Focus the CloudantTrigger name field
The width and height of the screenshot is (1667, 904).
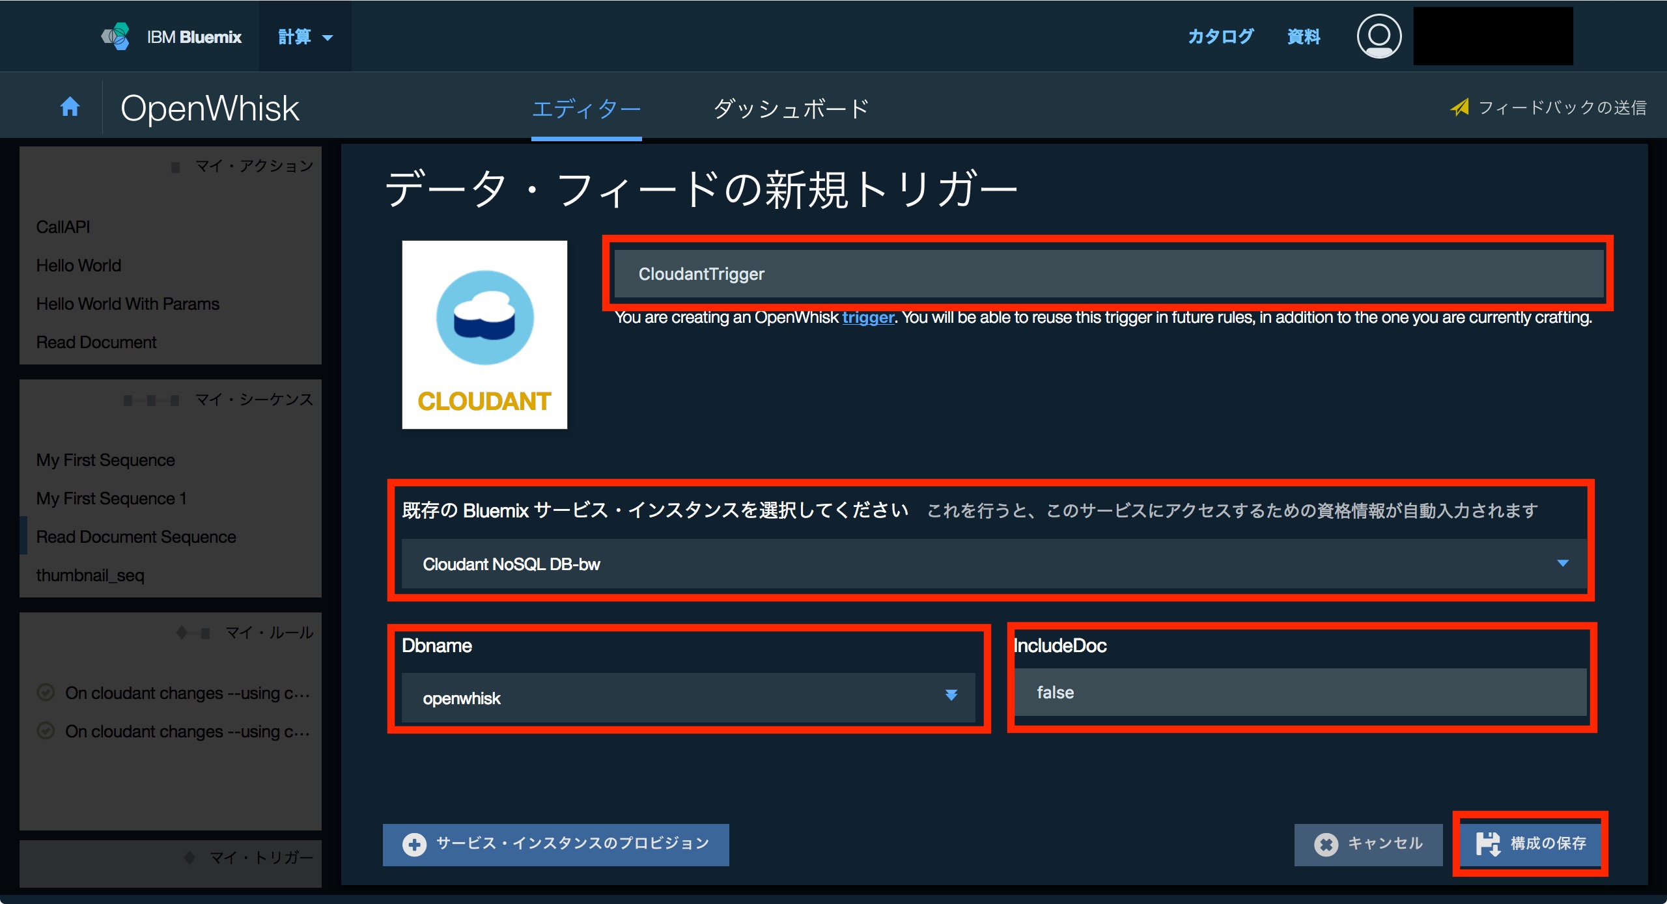tap(1108, 274)
